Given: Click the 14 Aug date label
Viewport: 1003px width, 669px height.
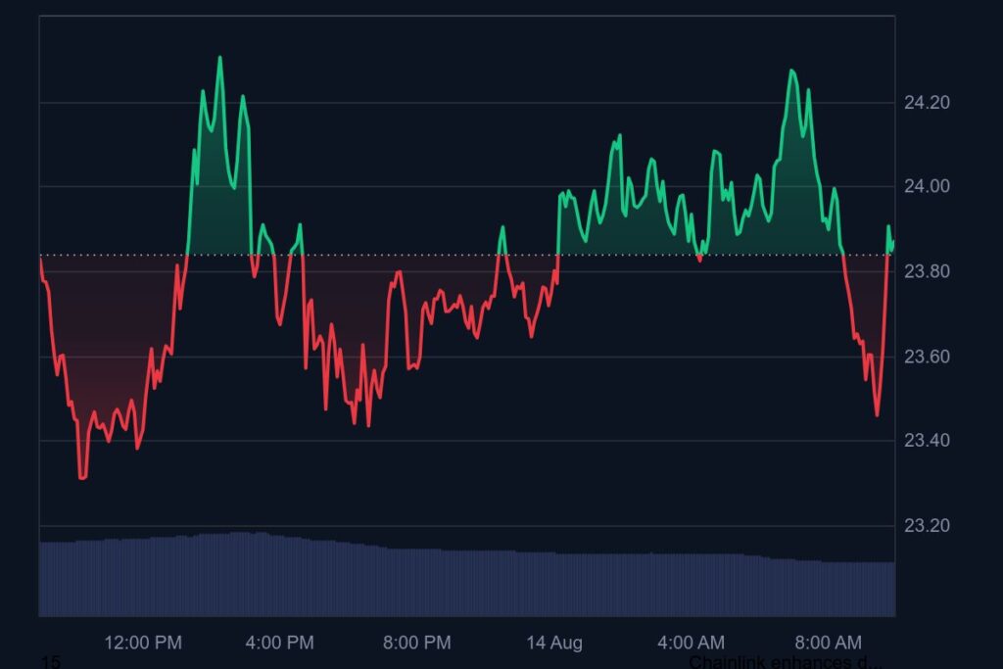Looking at the screenshot, I should click(554, 643).
